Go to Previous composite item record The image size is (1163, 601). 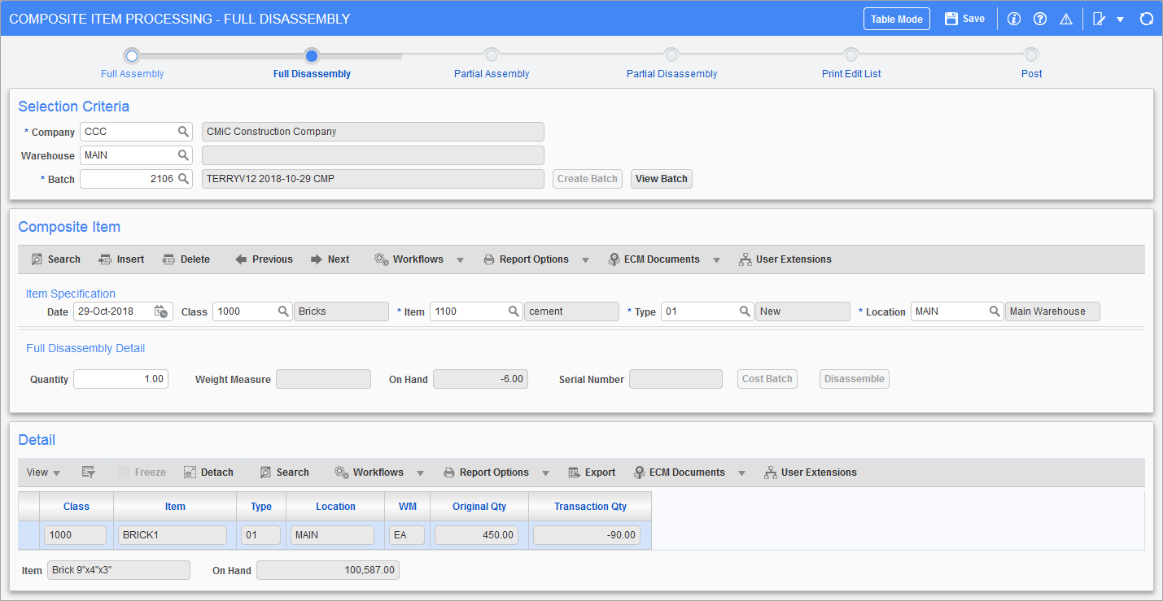click(264, 259)
